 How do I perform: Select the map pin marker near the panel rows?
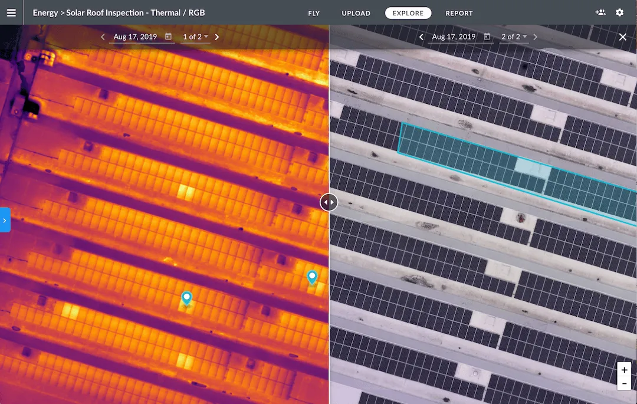[187, 298]
